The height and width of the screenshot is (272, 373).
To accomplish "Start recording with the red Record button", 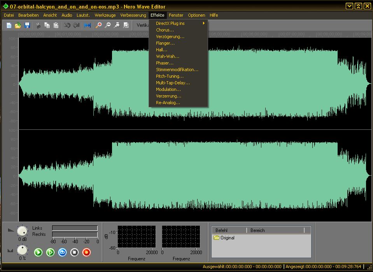I will (x=86, y=252).
